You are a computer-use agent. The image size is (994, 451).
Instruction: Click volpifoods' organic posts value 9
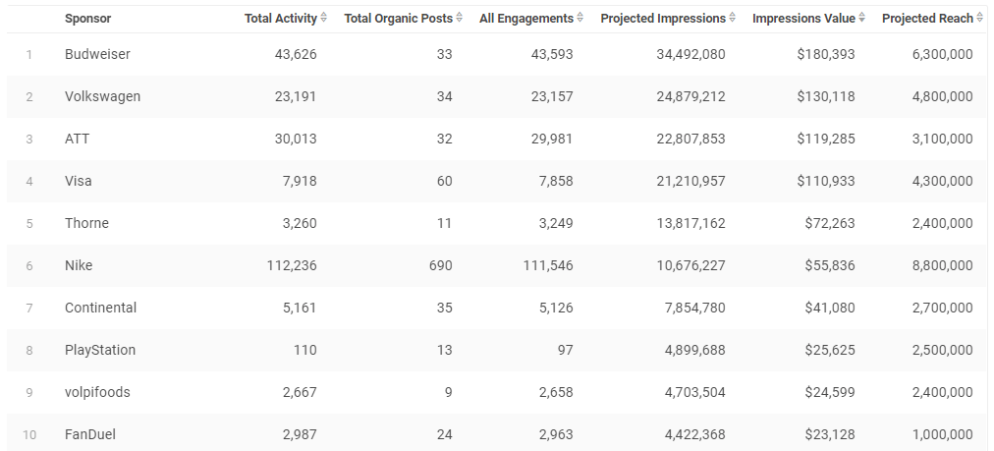pyautogui.click(x=448, y=392)
